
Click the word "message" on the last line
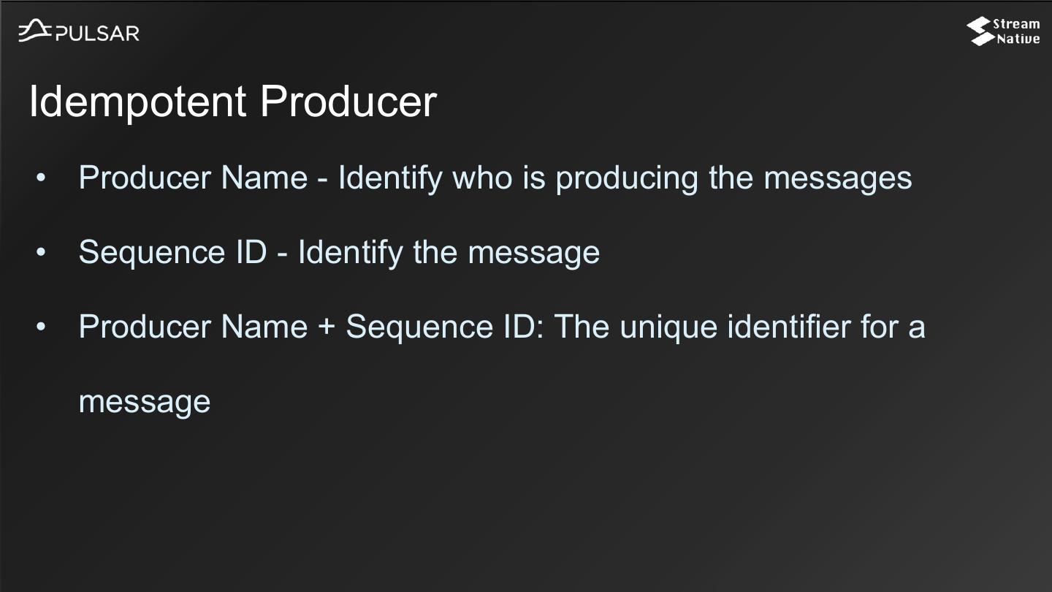pos(145,401)
